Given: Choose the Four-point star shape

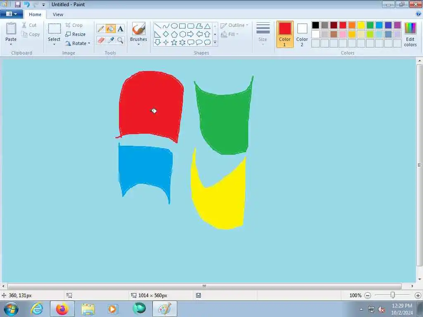Looking at the screenshot, I should tap(166, 43).
